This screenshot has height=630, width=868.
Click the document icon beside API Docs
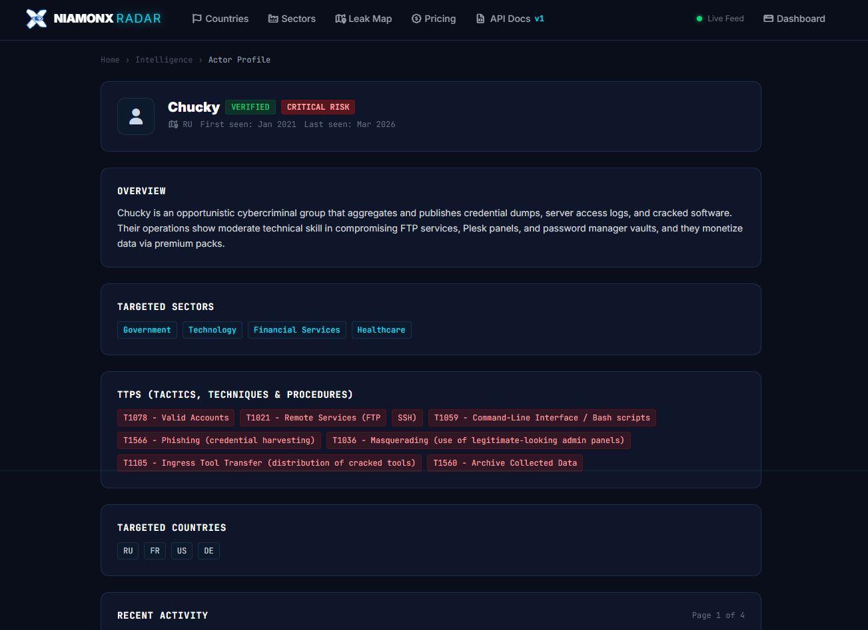[480, 19]
